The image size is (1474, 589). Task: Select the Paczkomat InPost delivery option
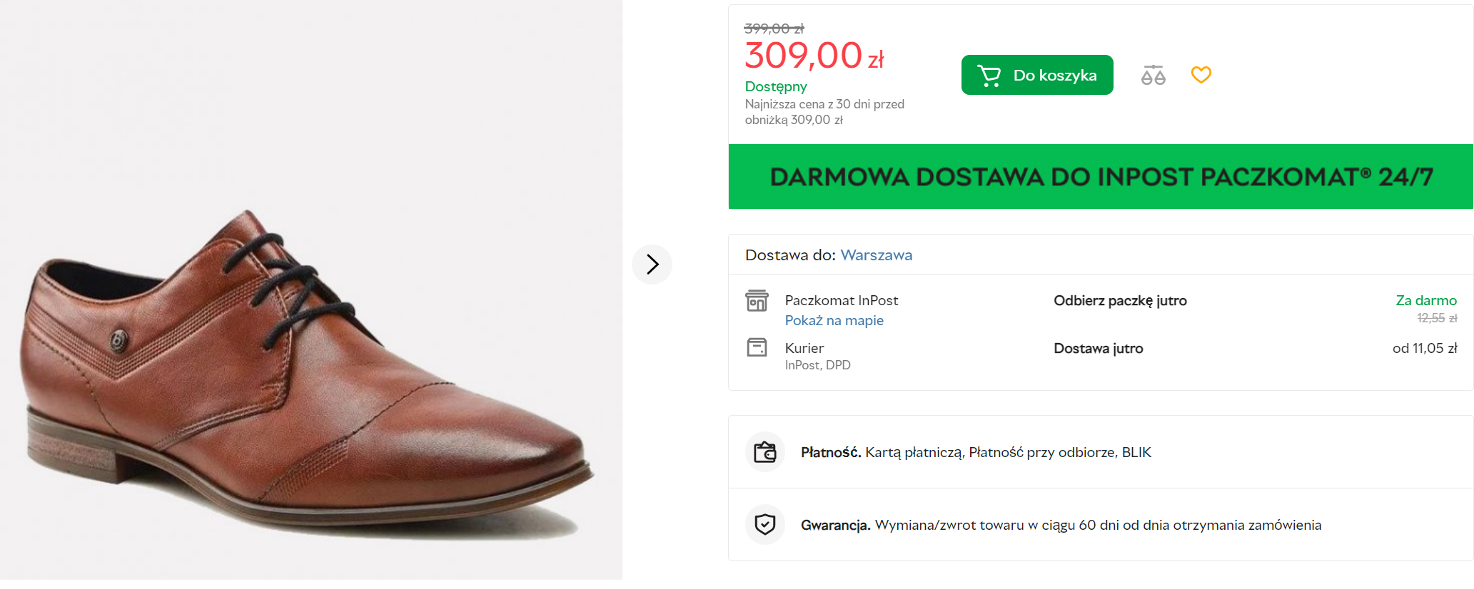pyautogui.click(x=841, y=301)
